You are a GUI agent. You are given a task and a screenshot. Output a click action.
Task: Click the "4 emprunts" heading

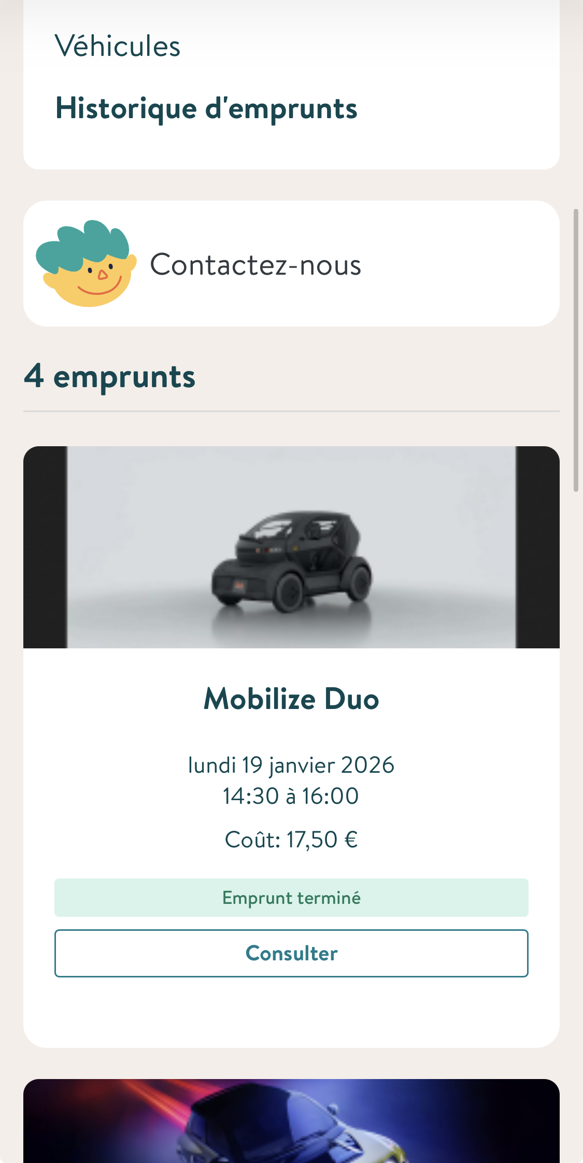[110, 376]
